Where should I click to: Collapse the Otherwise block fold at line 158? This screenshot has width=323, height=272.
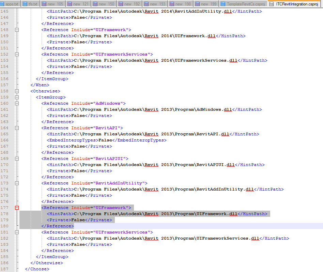pyautogui.click(x=16, y=91)
